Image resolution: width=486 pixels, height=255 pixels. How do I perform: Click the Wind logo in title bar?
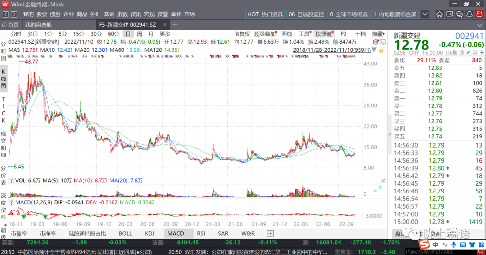tap(5, 5)
